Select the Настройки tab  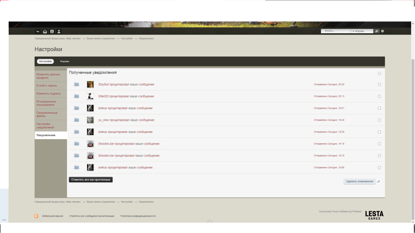tap(45, 61)
